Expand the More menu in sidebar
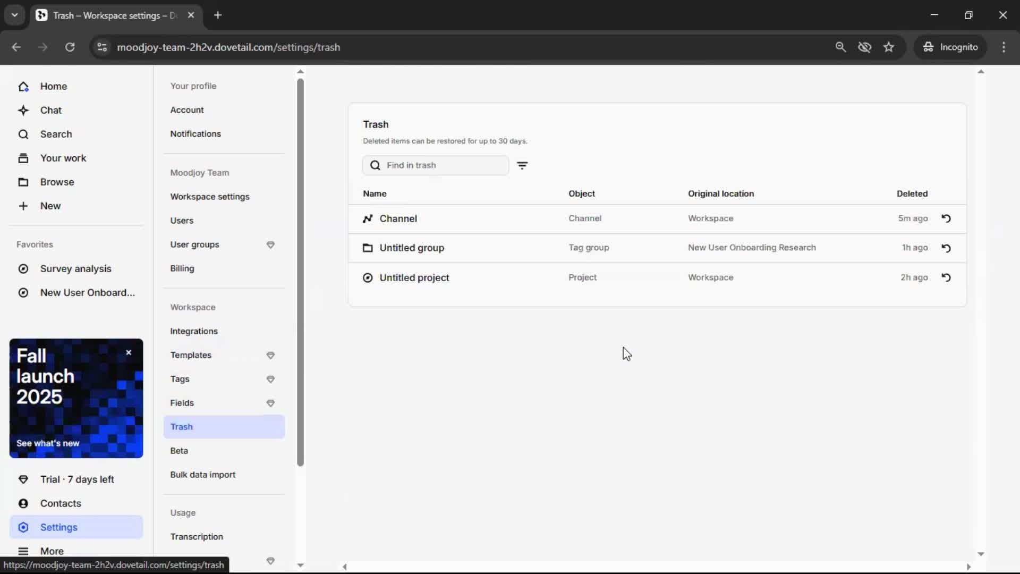 point(52,551)
